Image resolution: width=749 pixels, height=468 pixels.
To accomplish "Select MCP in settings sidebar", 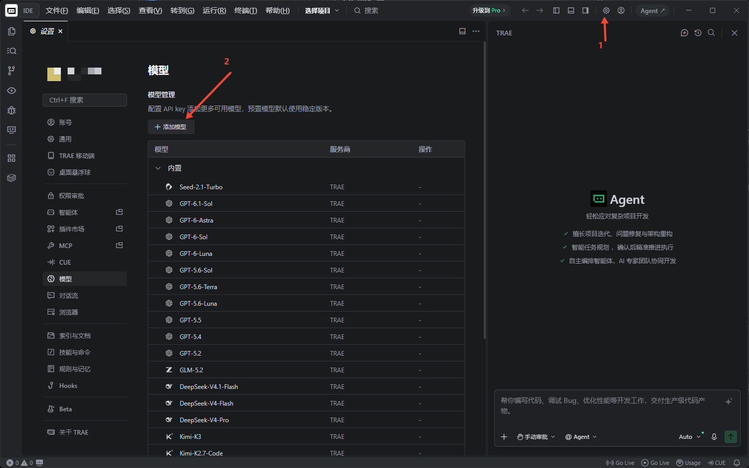I will (85, 245).
